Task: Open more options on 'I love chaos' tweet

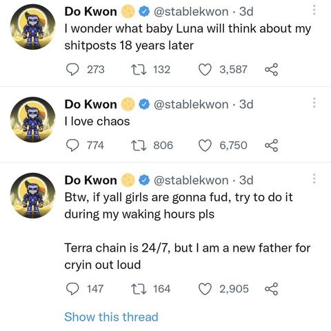Action: pos(314,103)
